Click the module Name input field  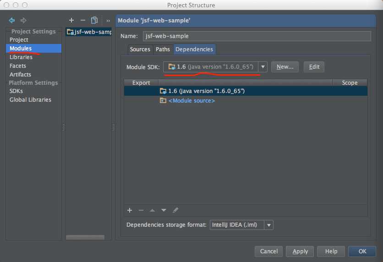tap(257, 36)
